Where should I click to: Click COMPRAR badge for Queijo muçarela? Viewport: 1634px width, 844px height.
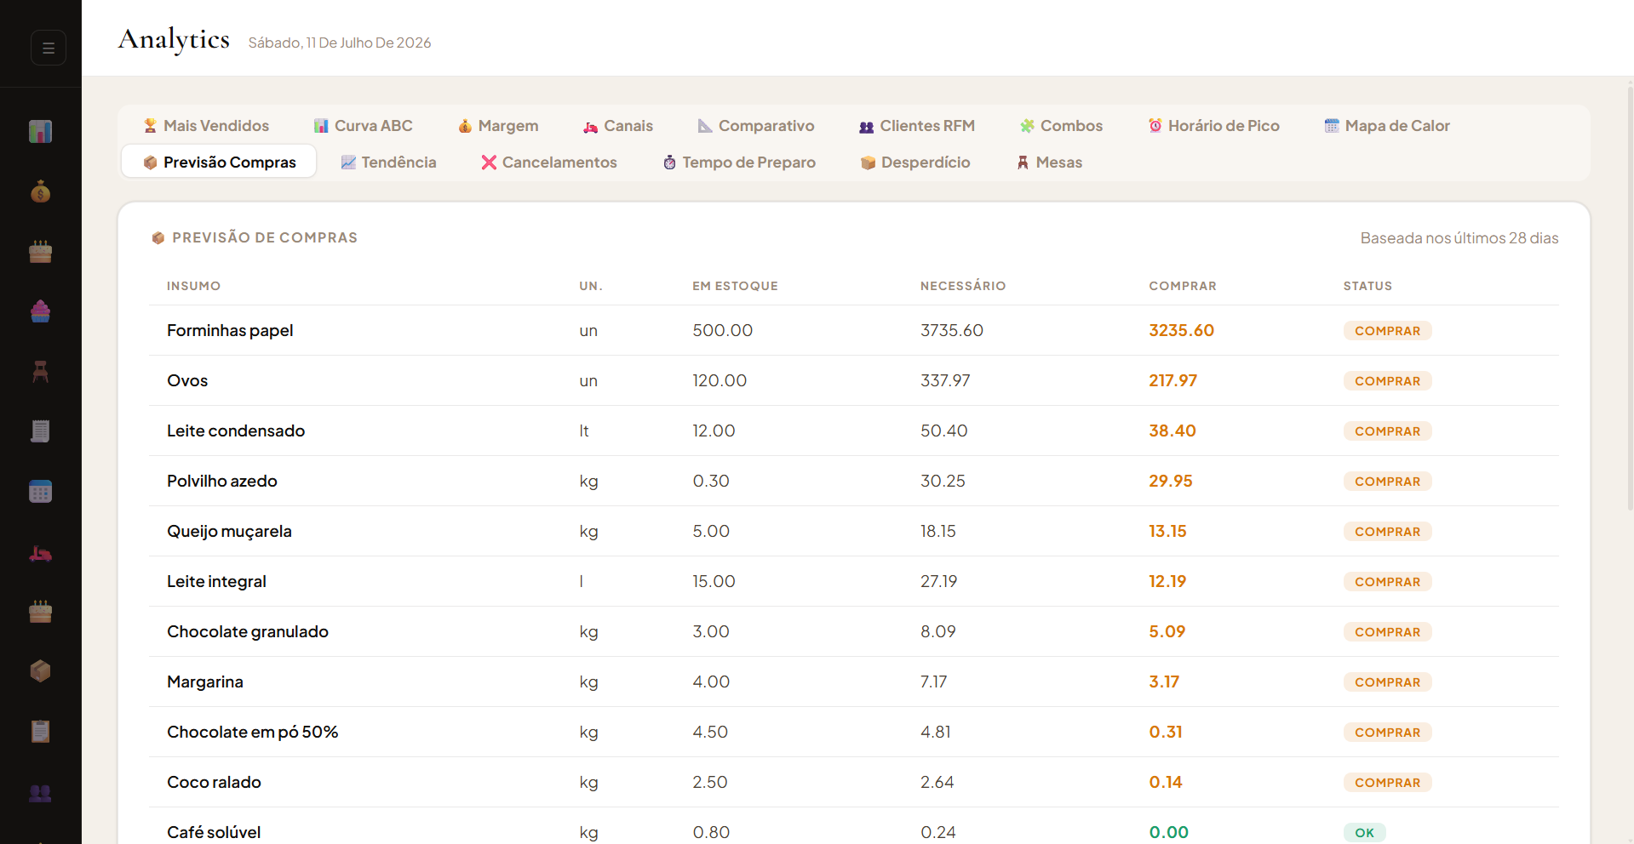(x=1387, y=532)
